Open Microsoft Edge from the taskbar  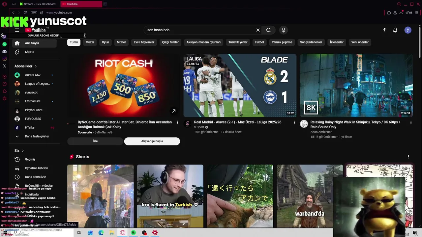pyautogui.click(x=101, y=233)
